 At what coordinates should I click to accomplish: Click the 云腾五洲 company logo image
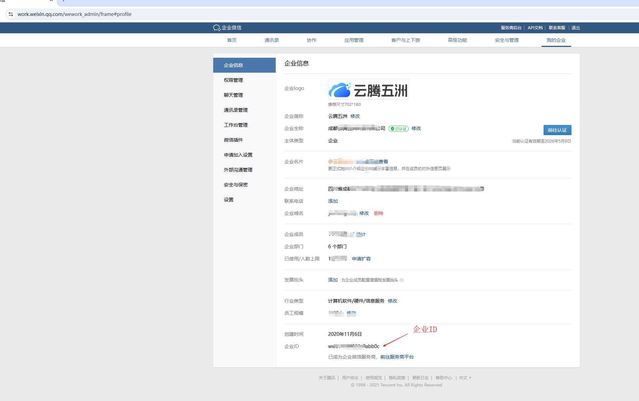point(368,90)
